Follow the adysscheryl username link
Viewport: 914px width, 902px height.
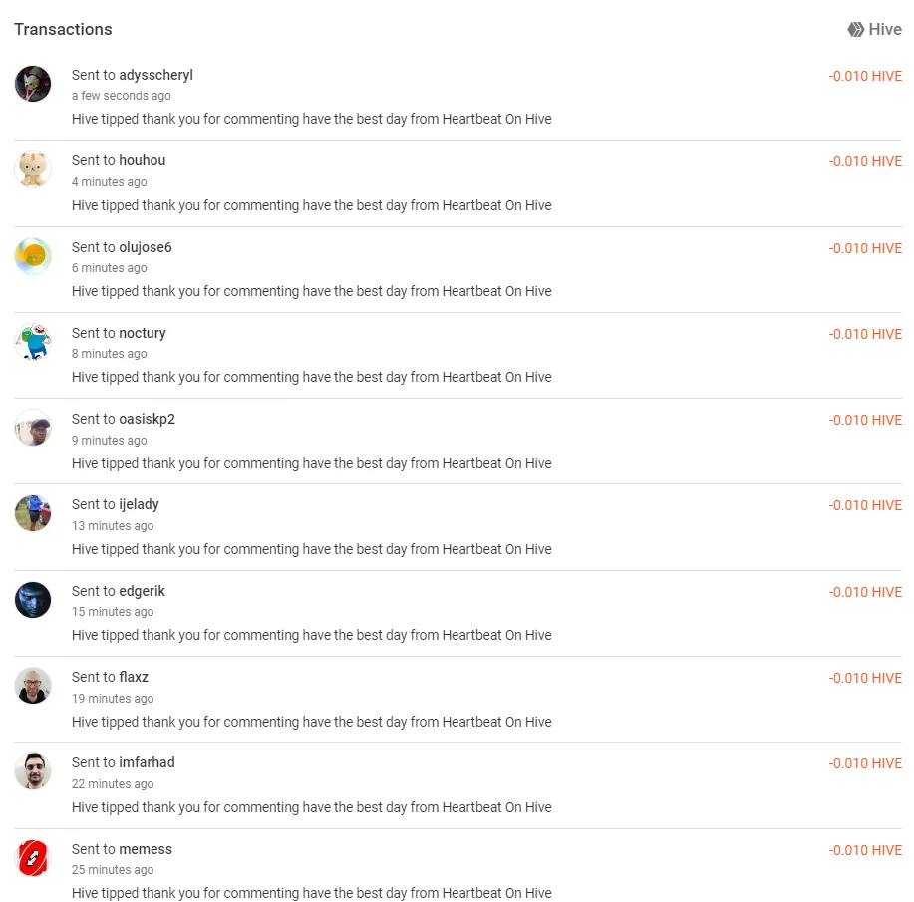155,75
